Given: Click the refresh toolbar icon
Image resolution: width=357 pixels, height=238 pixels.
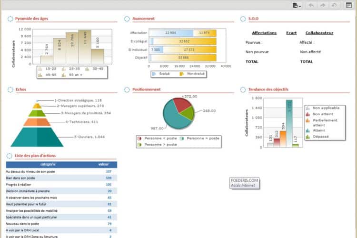Looking at the screenshot, I should [334, 5].
